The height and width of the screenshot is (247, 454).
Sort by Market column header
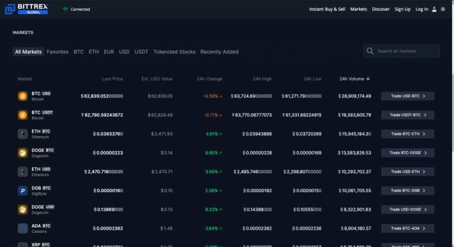[25, 79]
